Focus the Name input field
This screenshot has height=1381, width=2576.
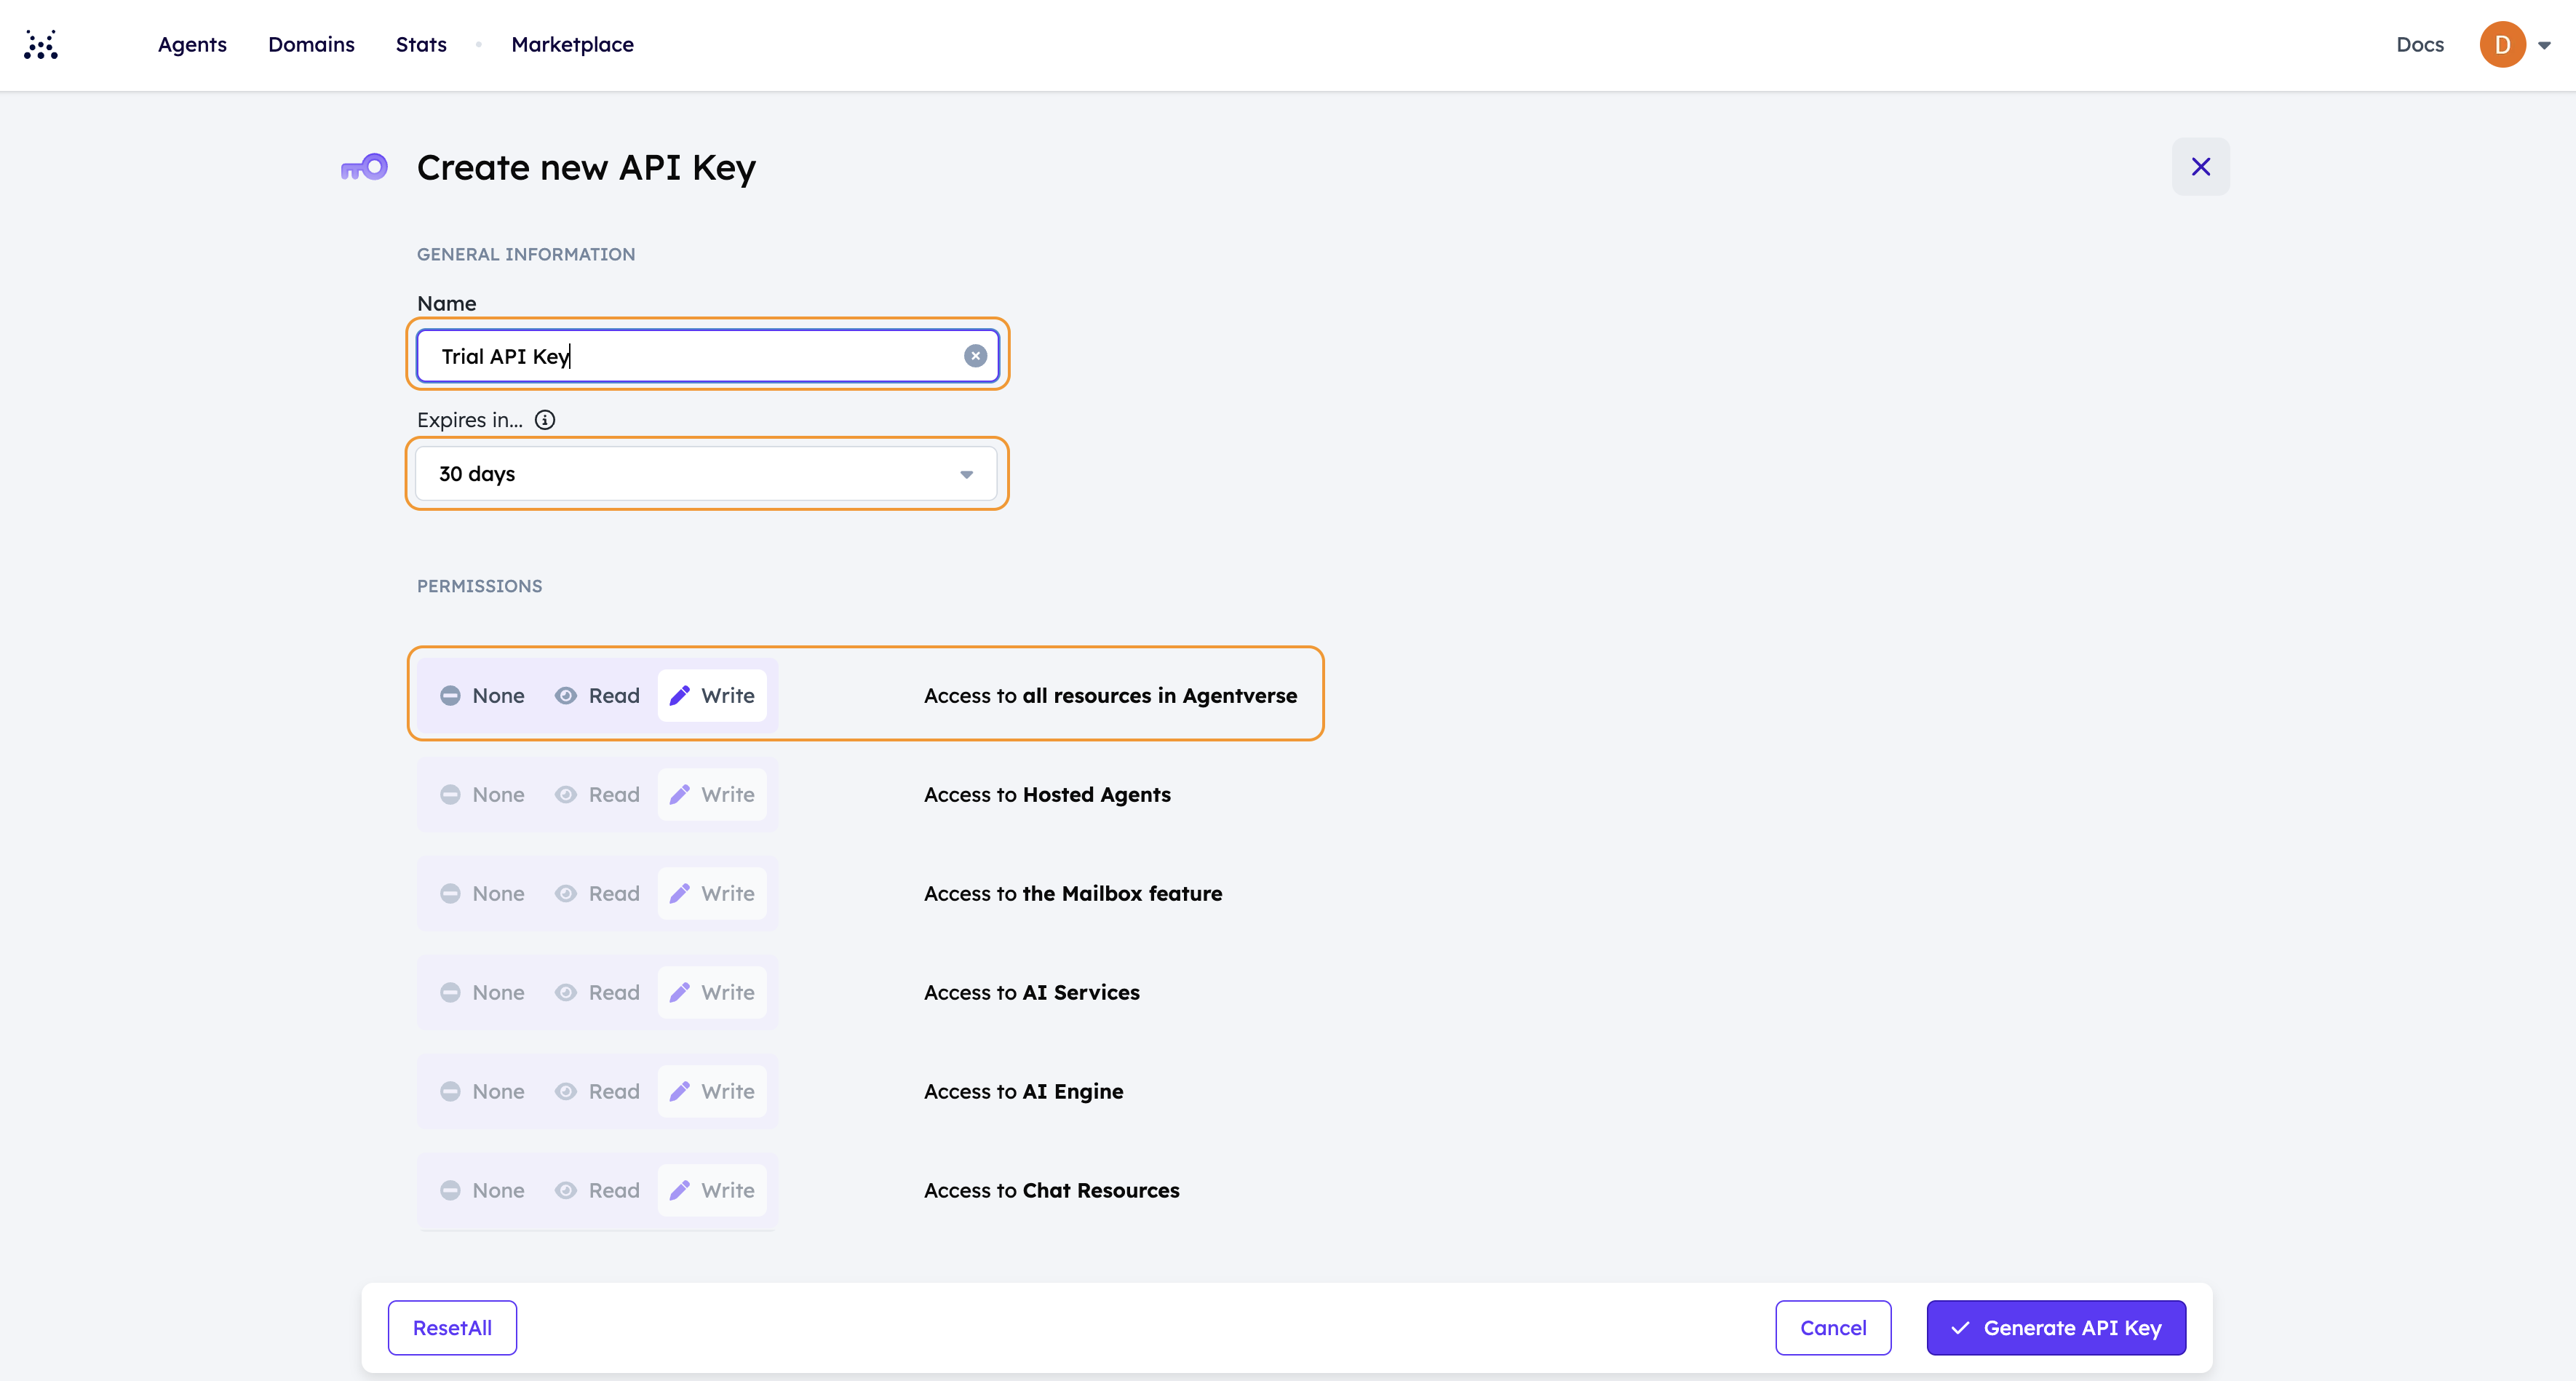pyautogui.click(x=707, y=356)
